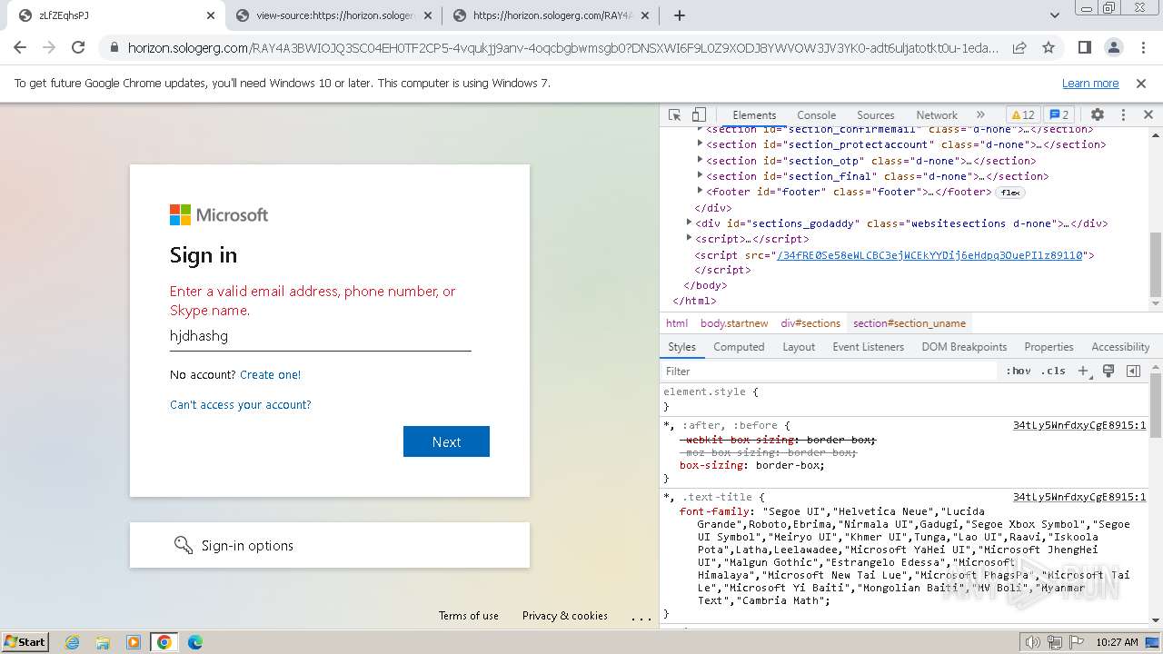1163x654 pixels.
Task: Open the Chrome profile avatar
Action: click(1113, 47)
